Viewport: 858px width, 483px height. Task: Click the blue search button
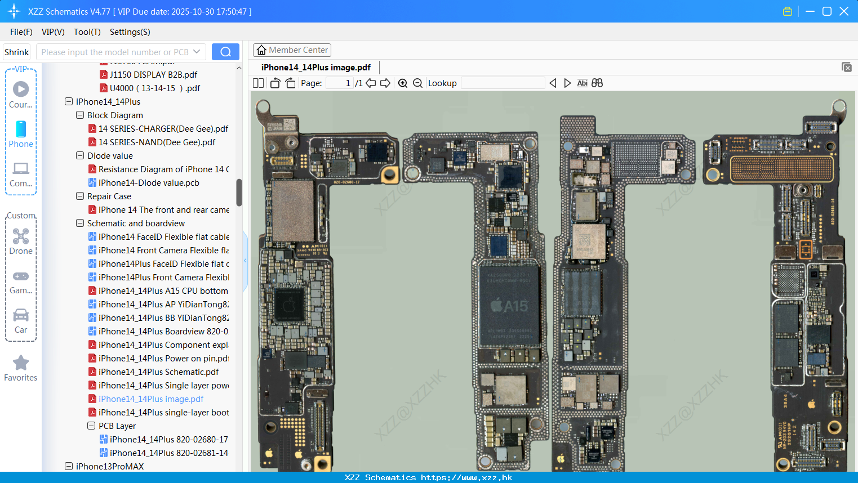coord(225,52)
